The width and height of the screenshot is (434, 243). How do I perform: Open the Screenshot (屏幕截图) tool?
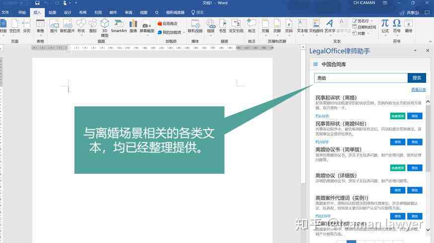coord(146,28)
